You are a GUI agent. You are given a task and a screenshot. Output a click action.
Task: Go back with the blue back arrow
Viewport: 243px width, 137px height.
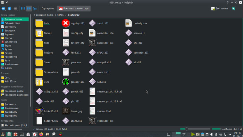3,9
